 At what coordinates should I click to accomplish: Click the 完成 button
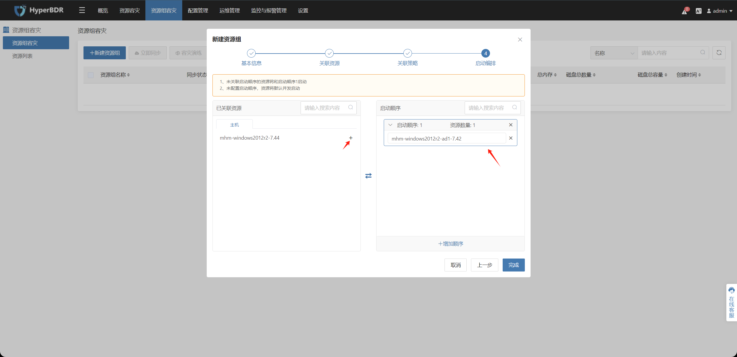pos(514,265)
